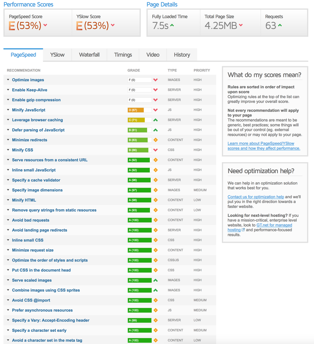Click red trend arrow for Enable gzip compression
314x344 pixels.
(155, 100)
